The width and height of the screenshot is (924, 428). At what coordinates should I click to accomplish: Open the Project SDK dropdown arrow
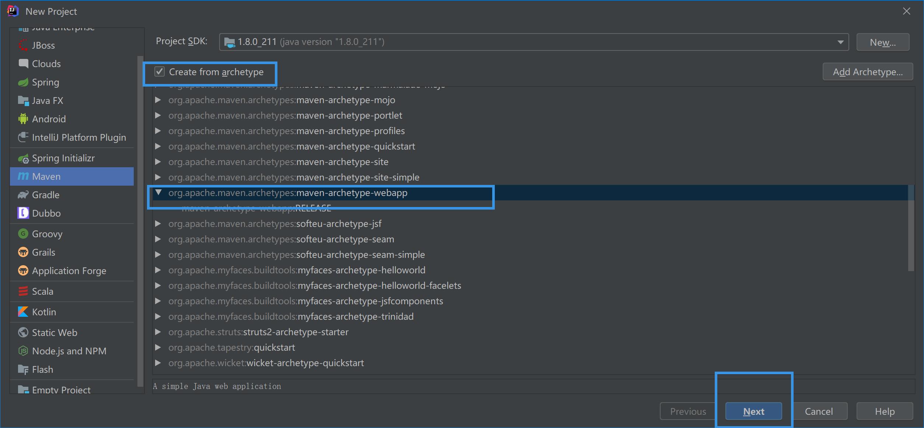tap(840, 42)
